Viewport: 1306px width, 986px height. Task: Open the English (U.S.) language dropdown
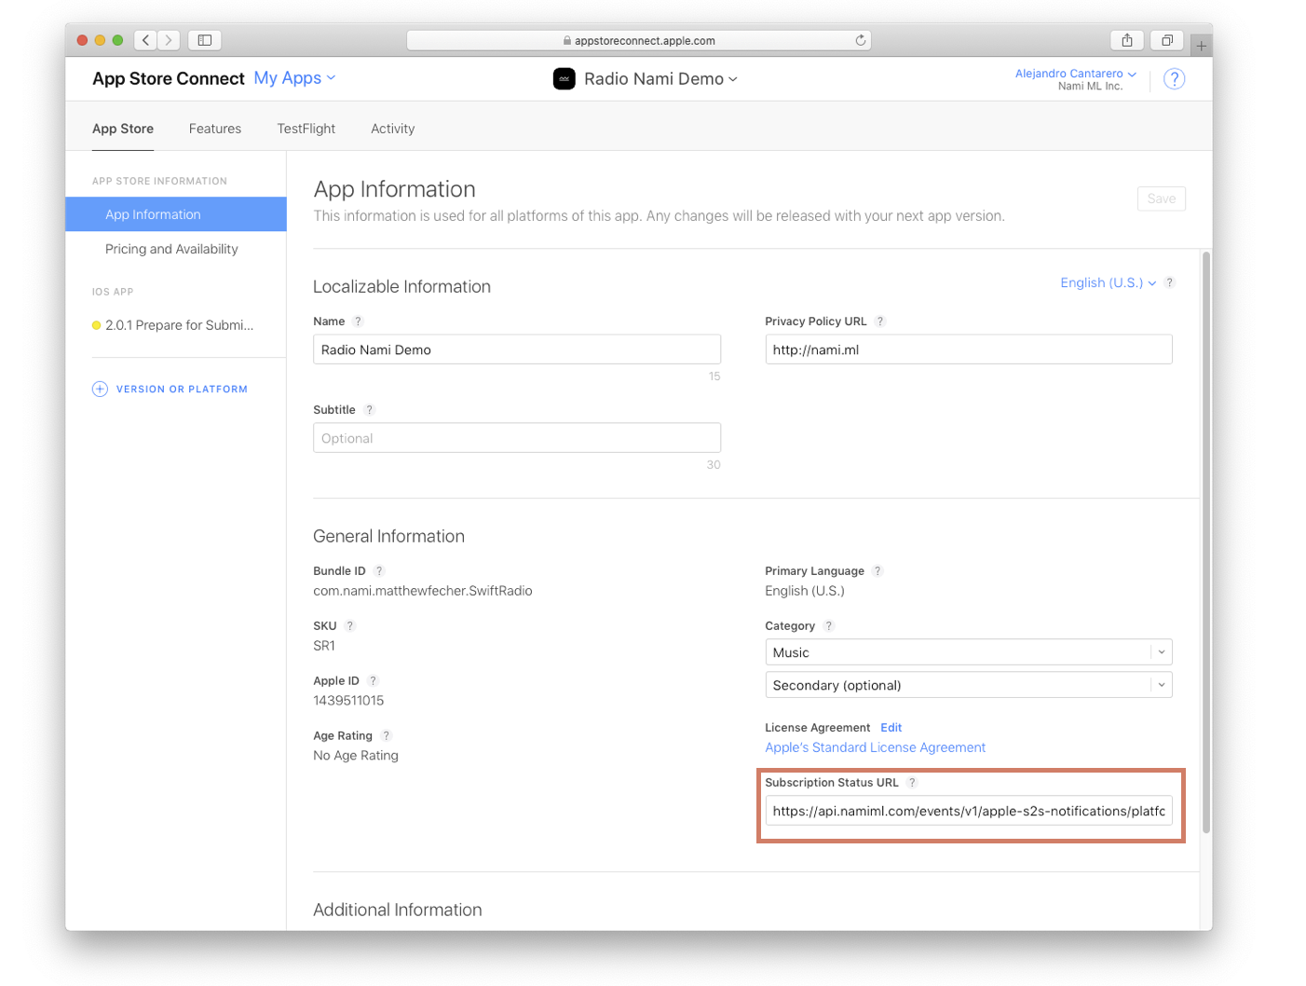click(1109, 282)
